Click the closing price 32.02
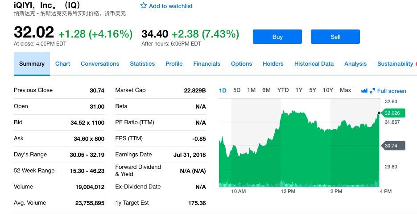 coord(34,32)
